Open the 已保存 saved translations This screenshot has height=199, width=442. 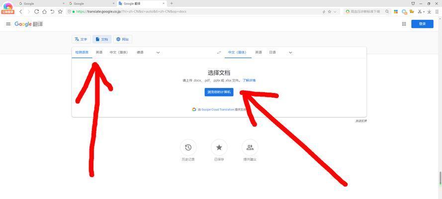219,147
